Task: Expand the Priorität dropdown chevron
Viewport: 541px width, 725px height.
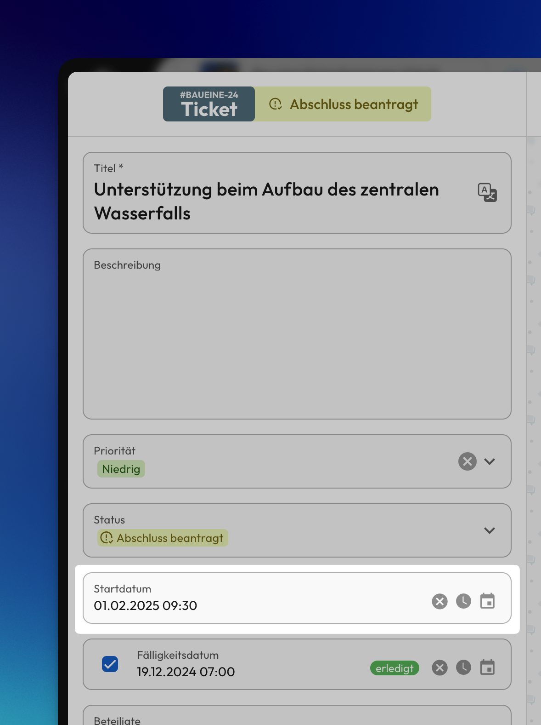Action: click(490, 461)
